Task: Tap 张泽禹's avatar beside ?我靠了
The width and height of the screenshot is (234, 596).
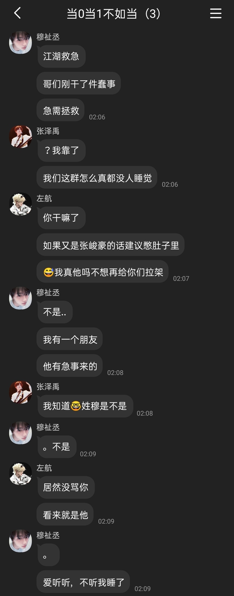Action: pos(20,136)
